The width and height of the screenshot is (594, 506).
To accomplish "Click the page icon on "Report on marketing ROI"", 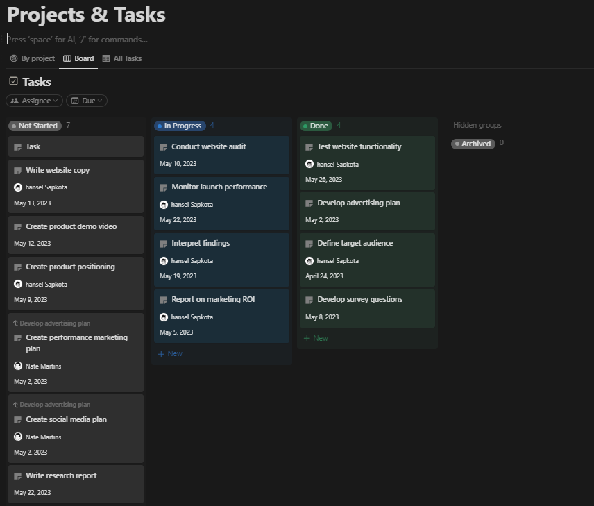I will pos(164,299).
